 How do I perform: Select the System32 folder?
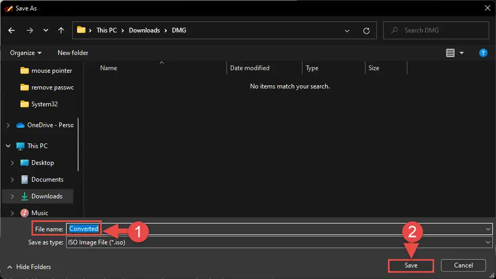[x=39, y=104]
